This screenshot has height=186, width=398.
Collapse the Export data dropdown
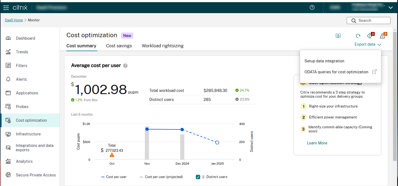click(368, 44)
